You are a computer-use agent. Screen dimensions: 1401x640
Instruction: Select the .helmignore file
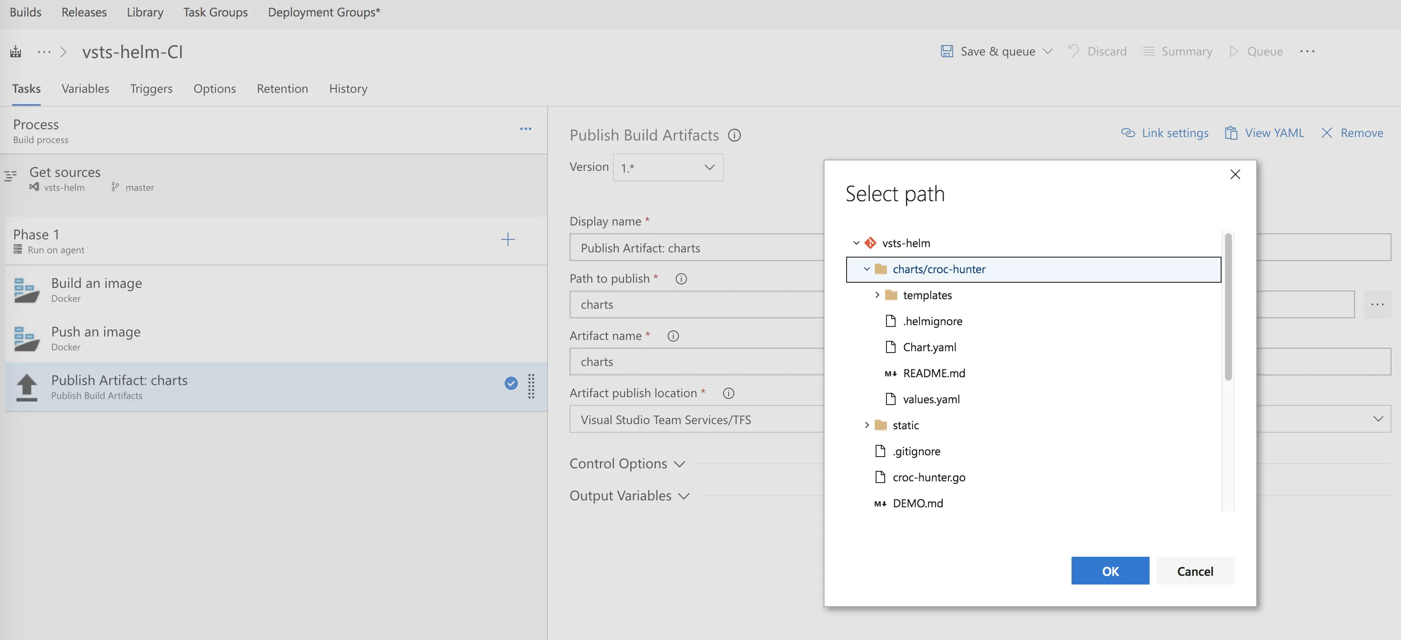pos(932,321)
